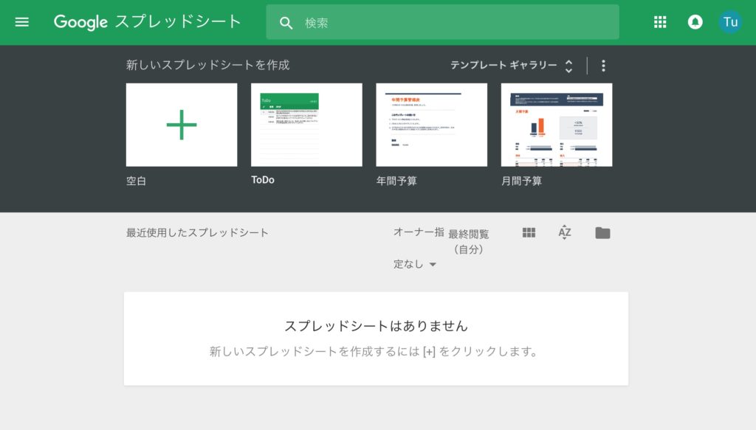Open the Tu account avatar
Screen dimensions: 756x430
coord(730,22)
